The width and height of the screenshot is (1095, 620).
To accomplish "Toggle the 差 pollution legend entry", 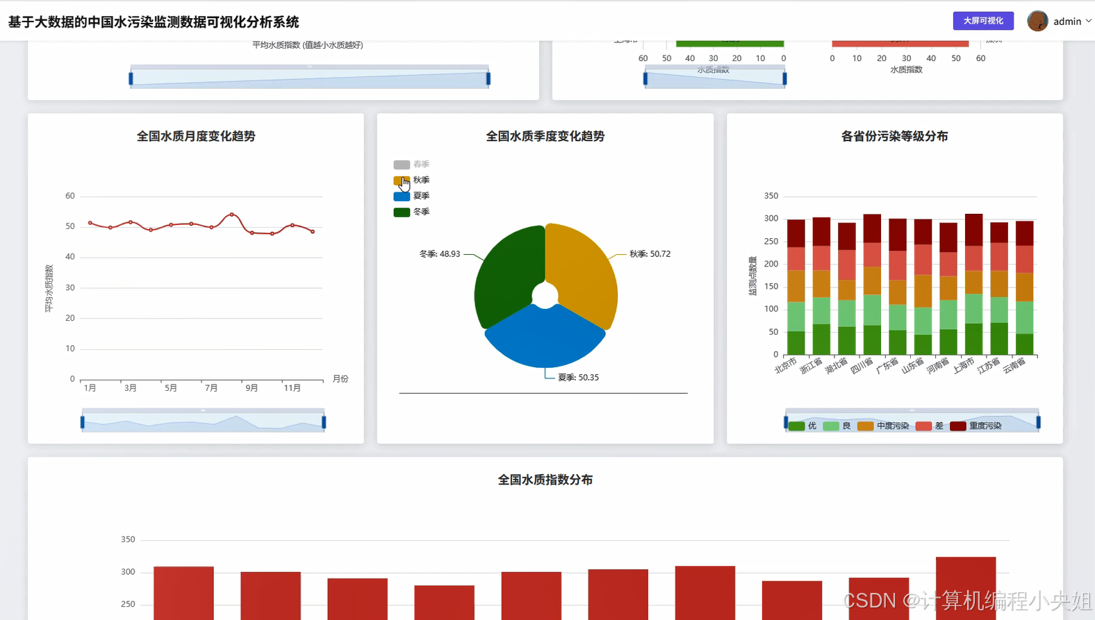I will coord(930,426).
